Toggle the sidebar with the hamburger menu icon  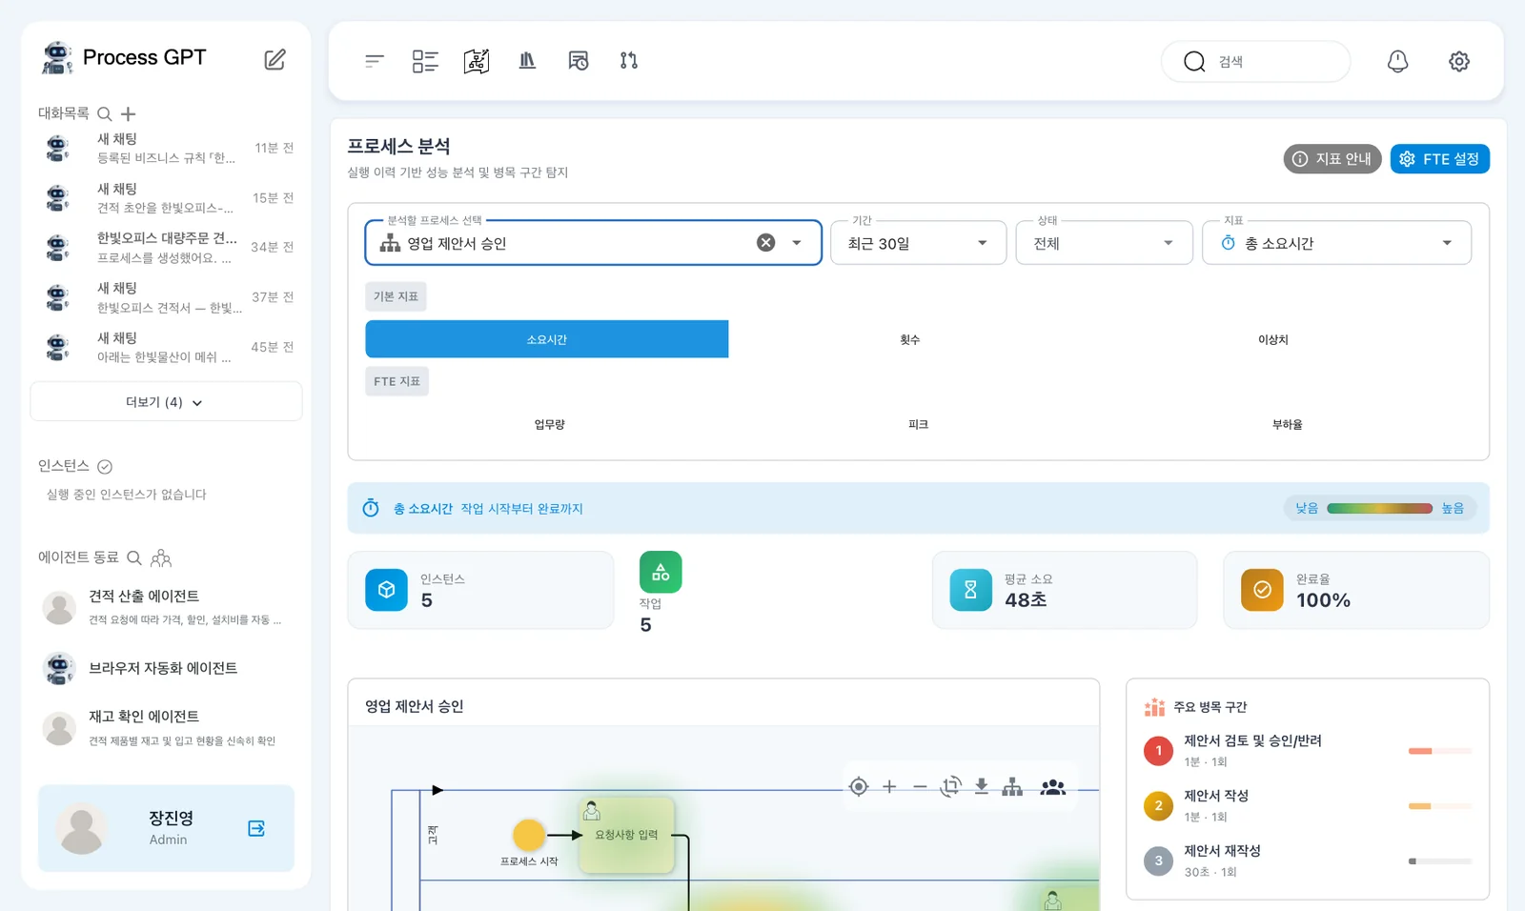(x=375, y=61)
